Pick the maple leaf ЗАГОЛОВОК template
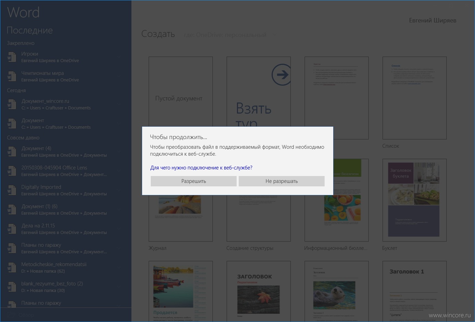Viewport: 475px width, 322px height. pyautogui.click(x=258, y=291)
